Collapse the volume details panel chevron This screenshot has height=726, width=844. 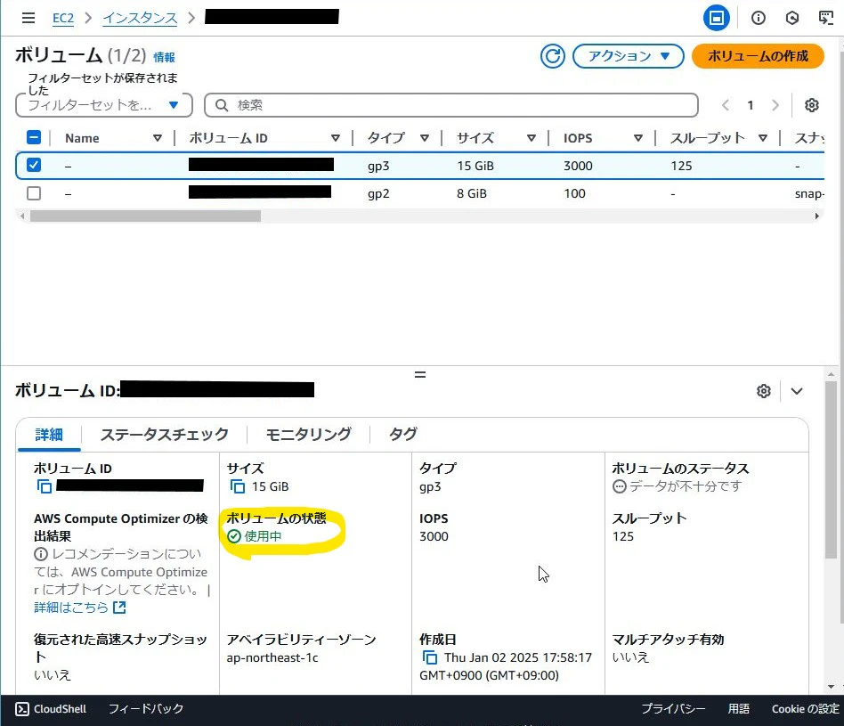797,391
